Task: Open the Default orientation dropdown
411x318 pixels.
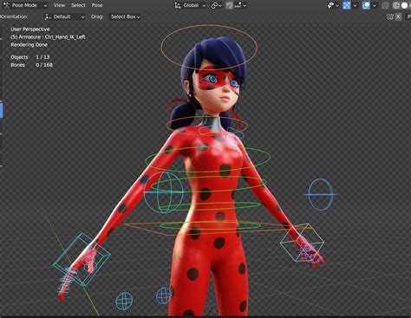Action: pyautogui.click(x=64, y=16)
